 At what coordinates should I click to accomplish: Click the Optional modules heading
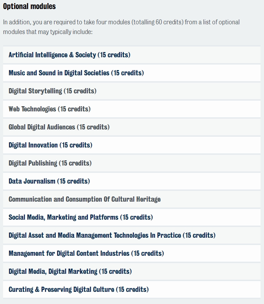click(29, 6)
